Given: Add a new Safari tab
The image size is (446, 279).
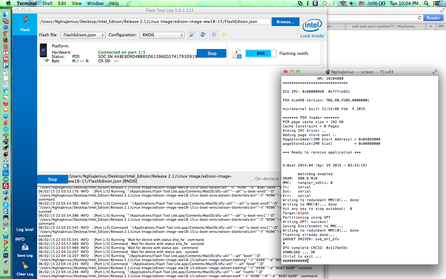Looking at the screenshot, I should tap(431, 26).
